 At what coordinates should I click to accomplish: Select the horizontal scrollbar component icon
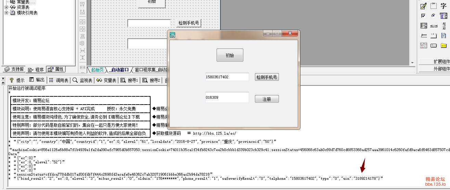pos(434,26)
